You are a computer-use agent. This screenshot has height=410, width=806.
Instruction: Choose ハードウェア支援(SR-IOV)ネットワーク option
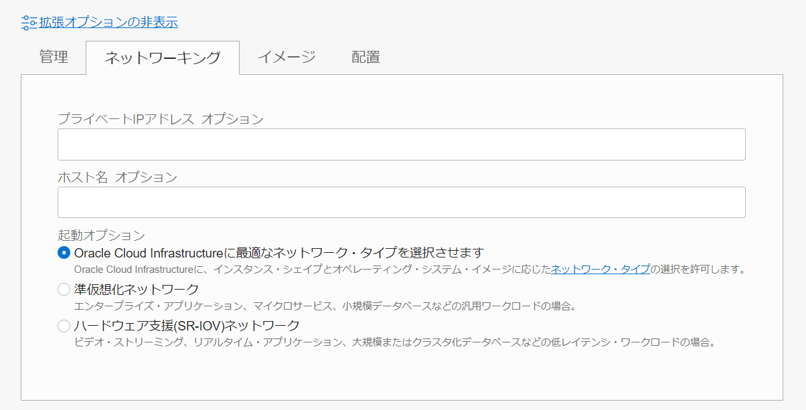pyautogui.click(x=64, y=326)
